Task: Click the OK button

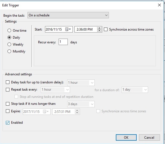Action: [x=126, y=138]
